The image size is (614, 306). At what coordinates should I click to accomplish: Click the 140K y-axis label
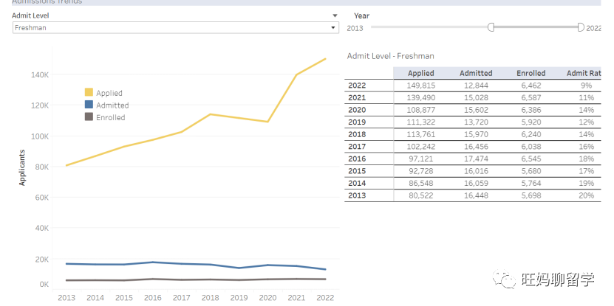point(40,74)
